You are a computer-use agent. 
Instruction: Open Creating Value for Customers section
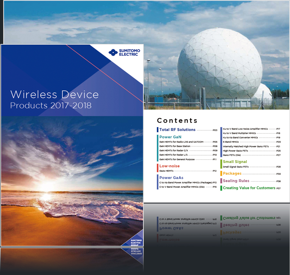click(249, 188)
